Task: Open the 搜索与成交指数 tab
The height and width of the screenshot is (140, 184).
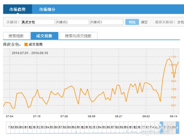Action: tap(78, 36)
